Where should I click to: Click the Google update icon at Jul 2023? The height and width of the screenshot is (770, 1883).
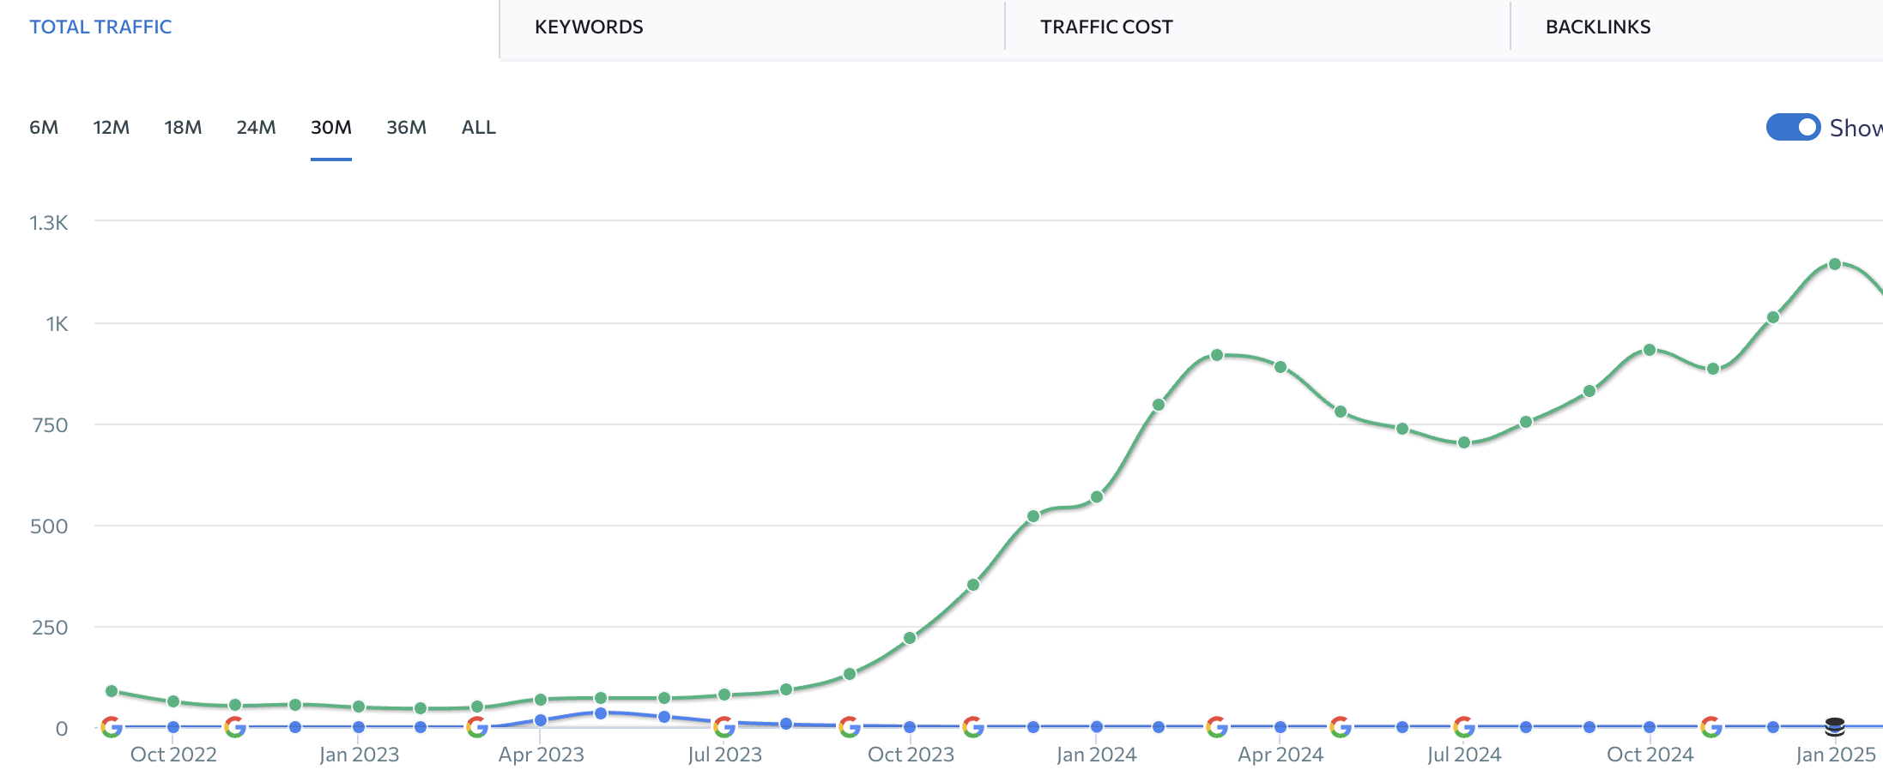[x=724, y=727]
